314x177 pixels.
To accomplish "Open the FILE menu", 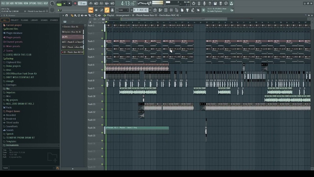I will click(x=3, y=3).
